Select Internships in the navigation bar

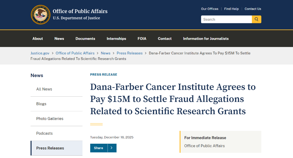pos(116,39)
